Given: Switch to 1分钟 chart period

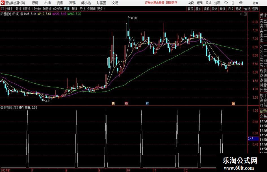Looking at the screenshot, I should pyautogui.click(x=18, y=9).
